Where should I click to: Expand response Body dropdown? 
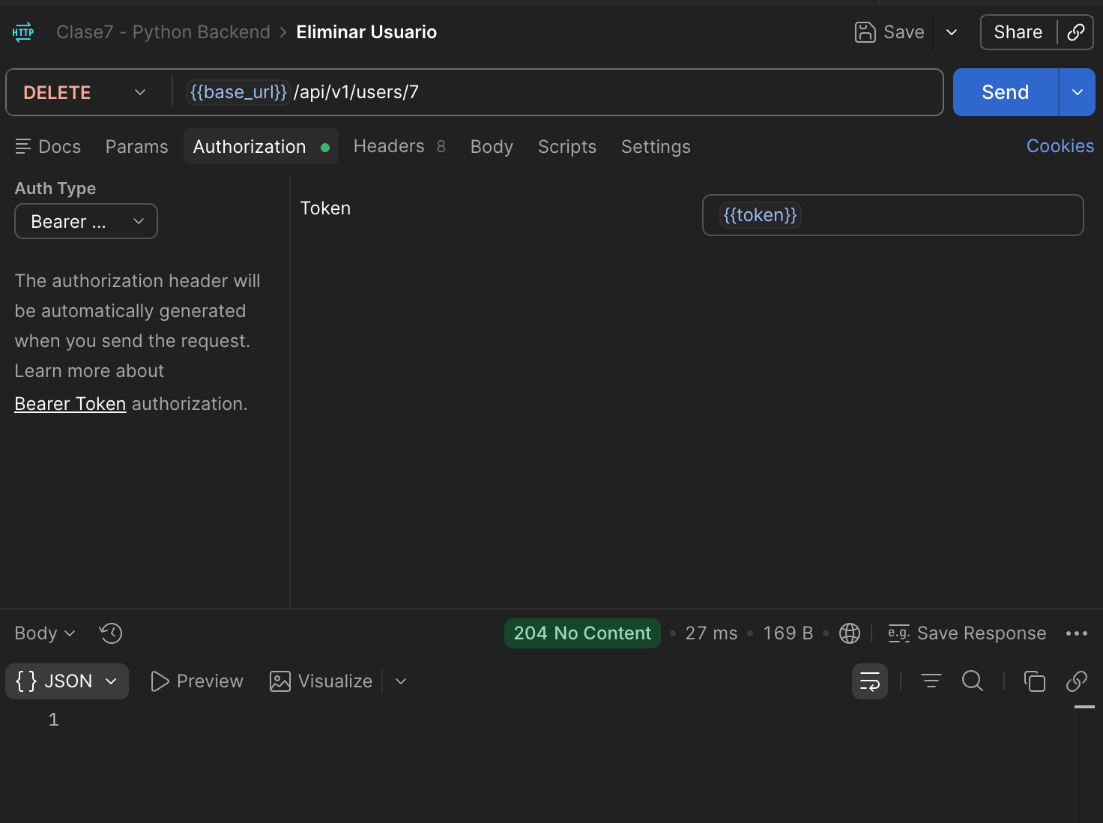[45, 633]
